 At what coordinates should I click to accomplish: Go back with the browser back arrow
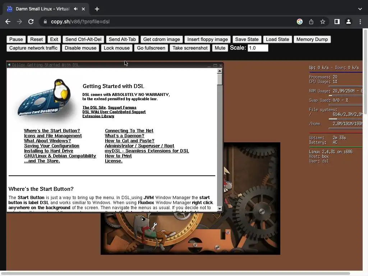(8, 22)
